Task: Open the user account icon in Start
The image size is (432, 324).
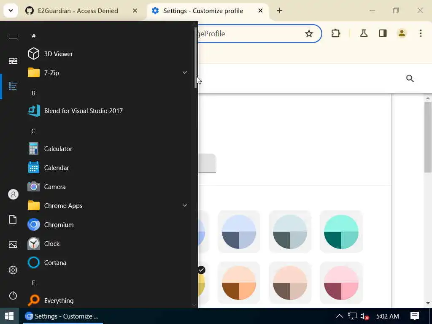Action: pyautogui.click(x=13, y=194)
